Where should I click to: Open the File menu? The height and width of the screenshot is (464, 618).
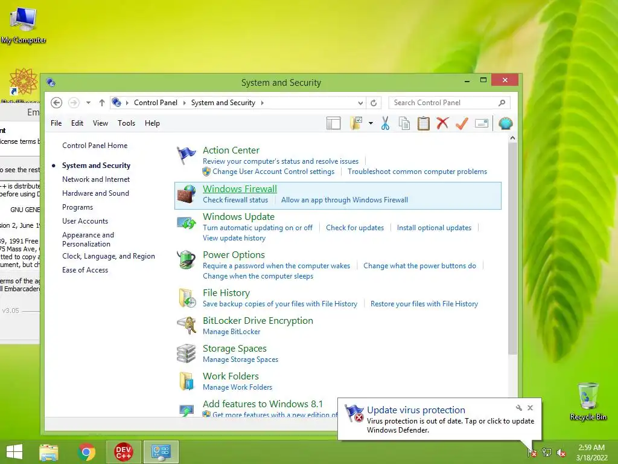tap(56, 123)
